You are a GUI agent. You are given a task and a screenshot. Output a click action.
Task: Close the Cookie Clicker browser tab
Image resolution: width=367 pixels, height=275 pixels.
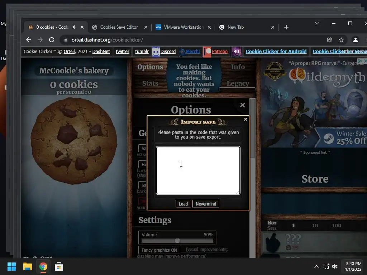(82, 27)
